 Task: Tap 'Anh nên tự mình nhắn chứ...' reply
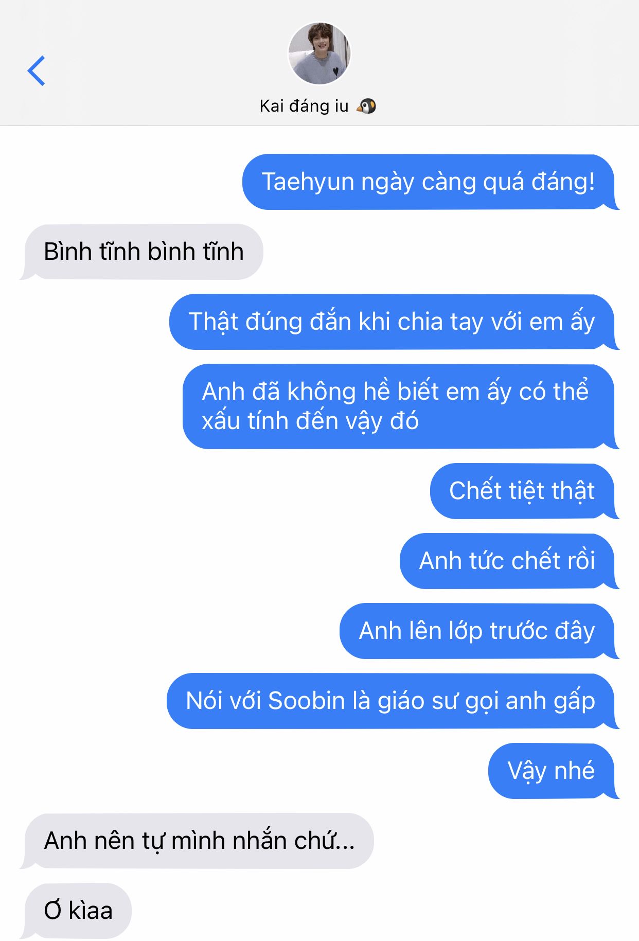coord(197,841)
